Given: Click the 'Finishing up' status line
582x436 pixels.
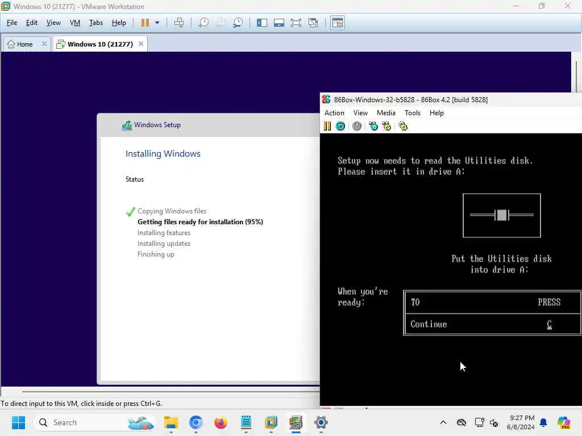Looking at the screenshot, I should click(x=156, y=254).
